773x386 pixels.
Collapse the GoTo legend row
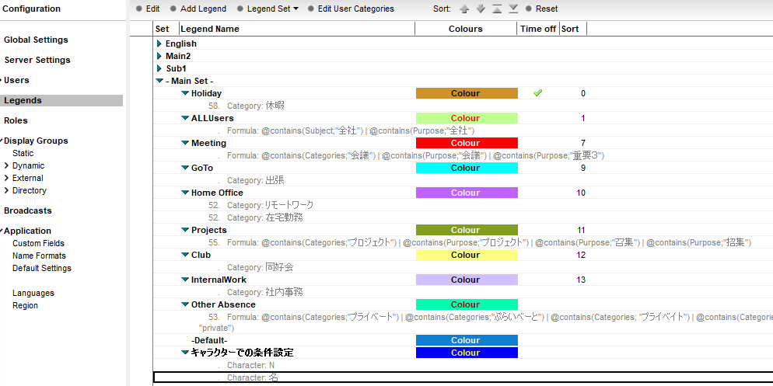tap(185, 168)
